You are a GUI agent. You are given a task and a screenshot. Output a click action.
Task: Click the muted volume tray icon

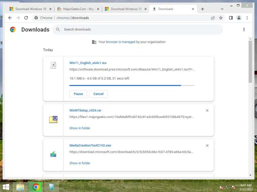(x=221, y=187)
